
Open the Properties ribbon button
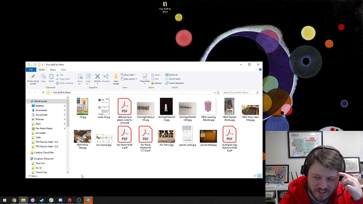point(145,79)
